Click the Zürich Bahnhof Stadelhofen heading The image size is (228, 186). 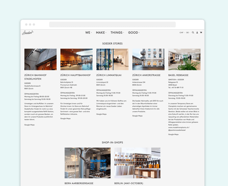pyautogui.click(x=35, y=77)
